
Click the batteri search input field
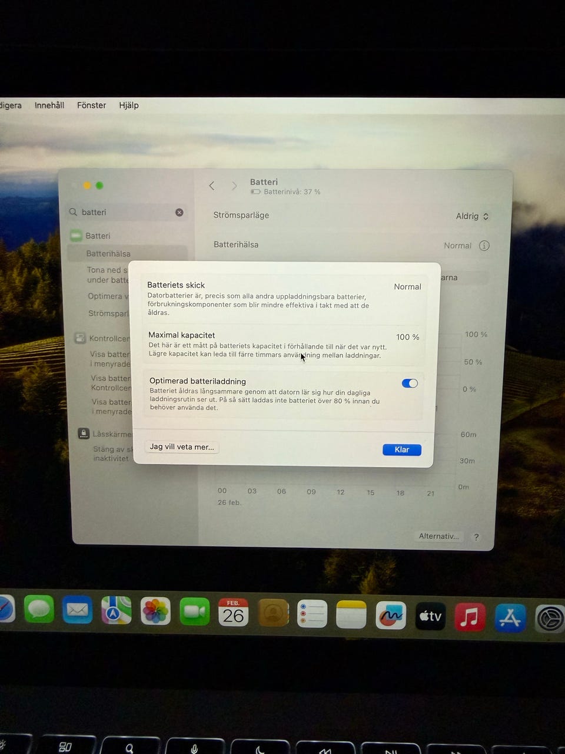pyautogui.click(x=127, y=212)
